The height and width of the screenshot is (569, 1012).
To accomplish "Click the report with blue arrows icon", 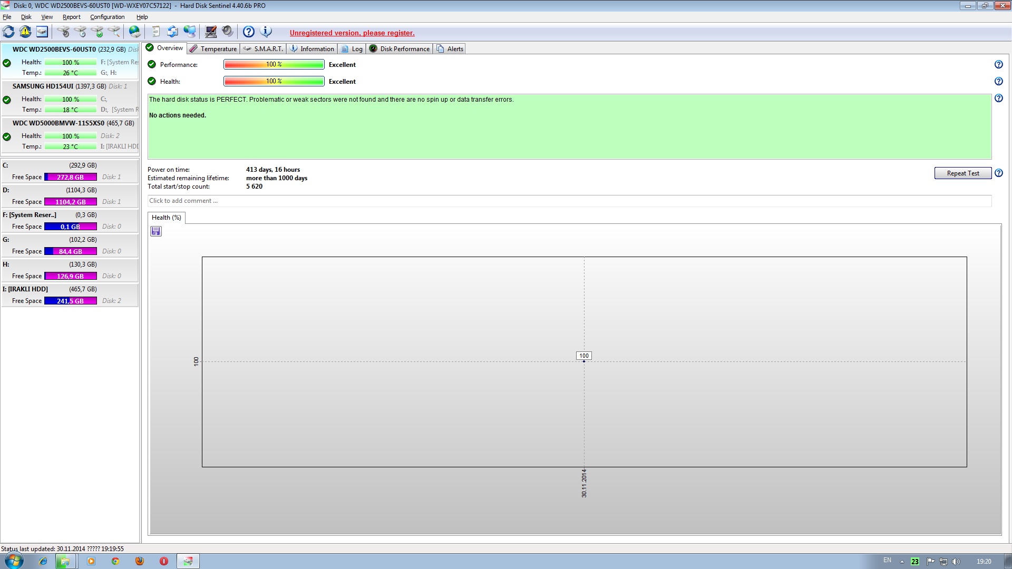I will pos(172,32).
